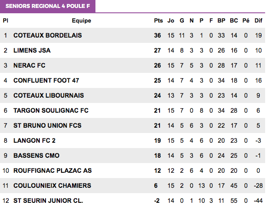This screenshot has width=266, height=209.
Task: Click the BP column header
Action: point(221,21)
